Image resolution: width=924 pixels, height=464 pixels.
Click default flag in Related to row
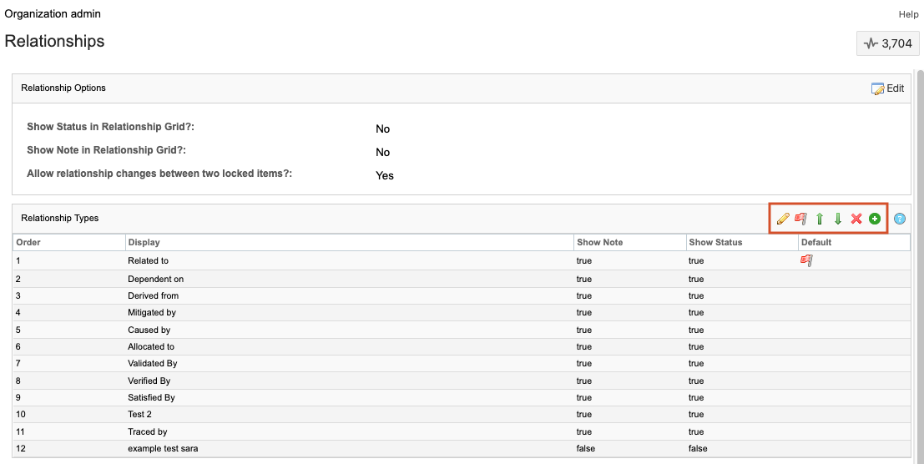(807, 260)
